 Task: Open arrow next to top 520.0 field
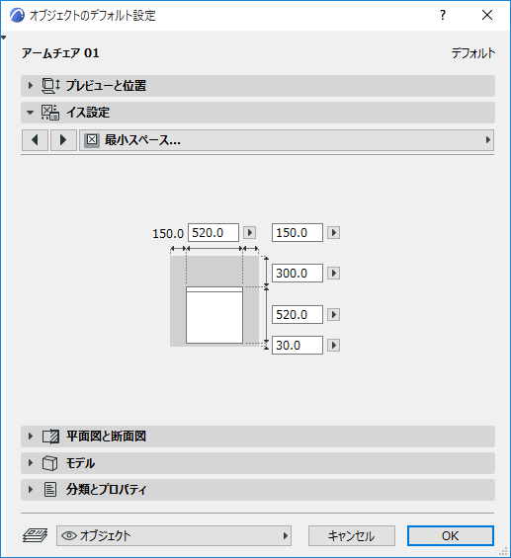(x=250, y=233)
